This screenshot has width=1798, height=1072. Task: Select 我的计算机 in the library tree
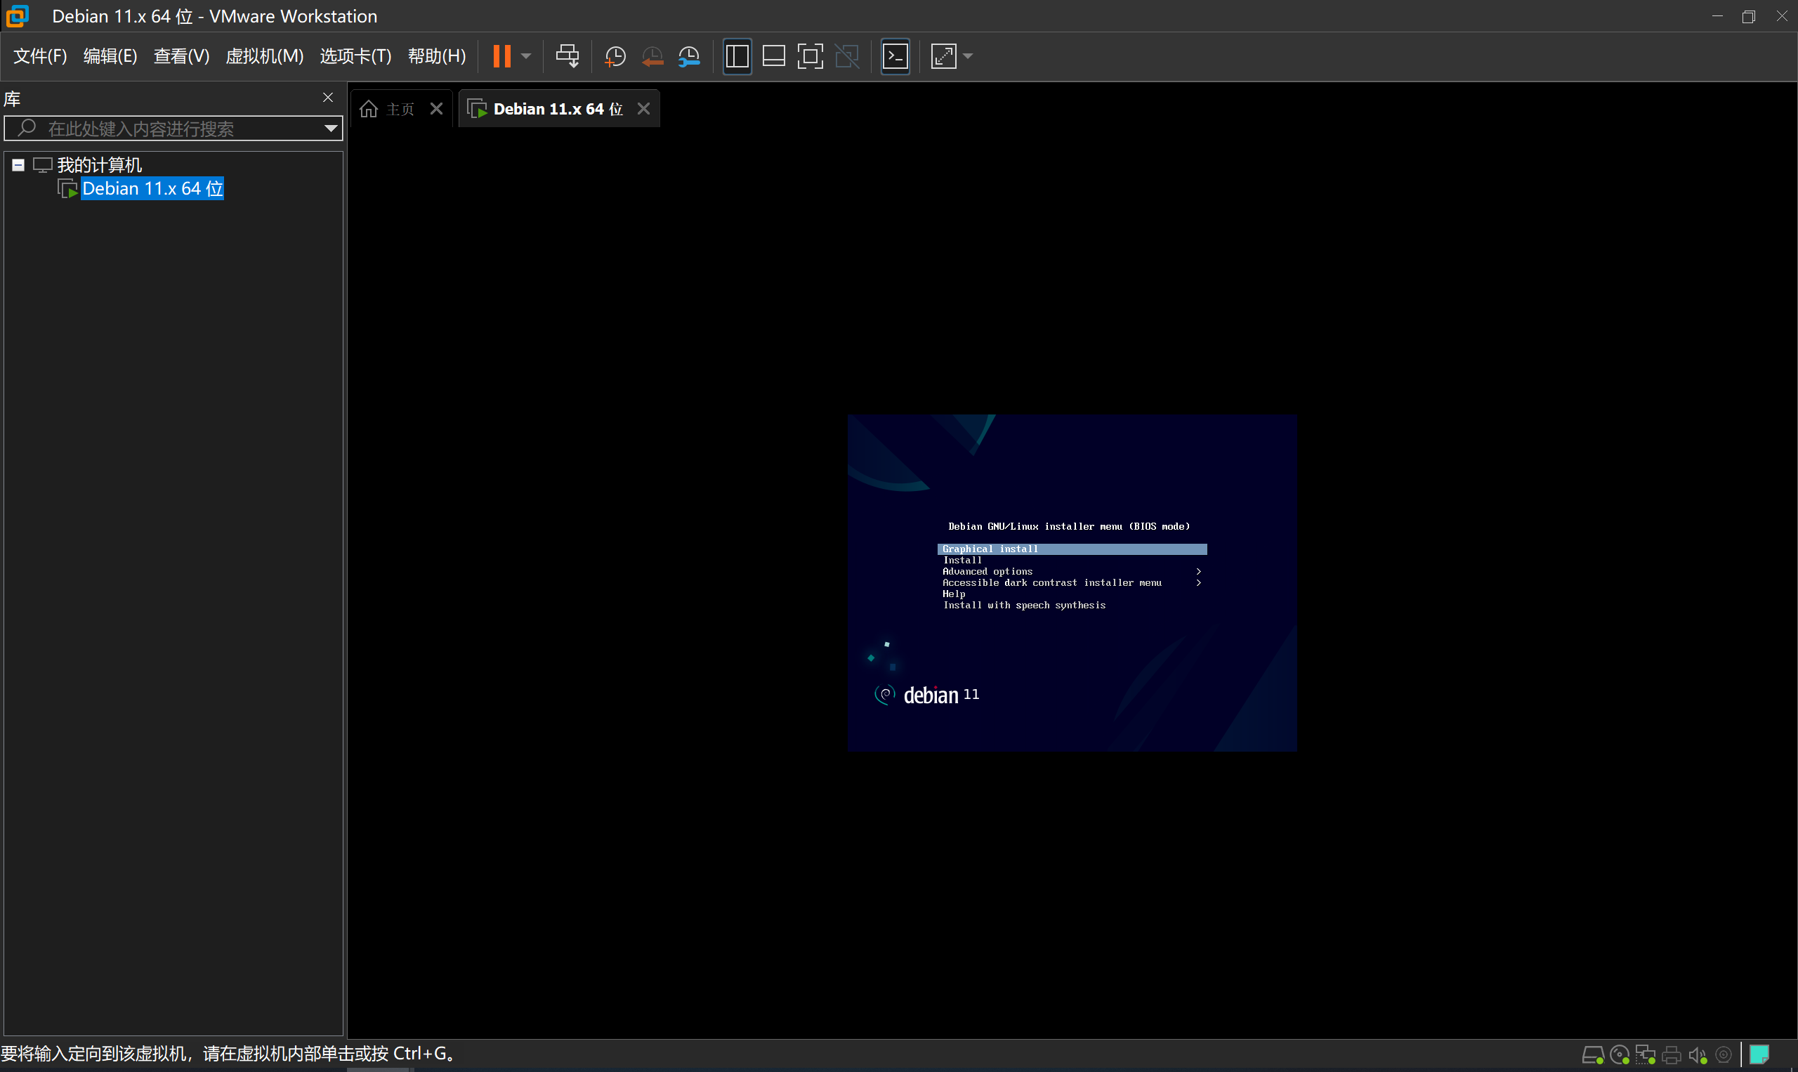100,165
